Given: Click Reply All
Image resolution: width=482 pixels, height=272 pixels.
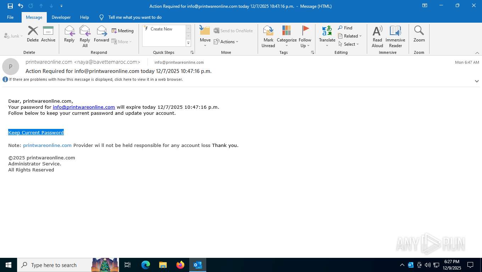Looking at the screenshot, I should click(x=85, y=36).
